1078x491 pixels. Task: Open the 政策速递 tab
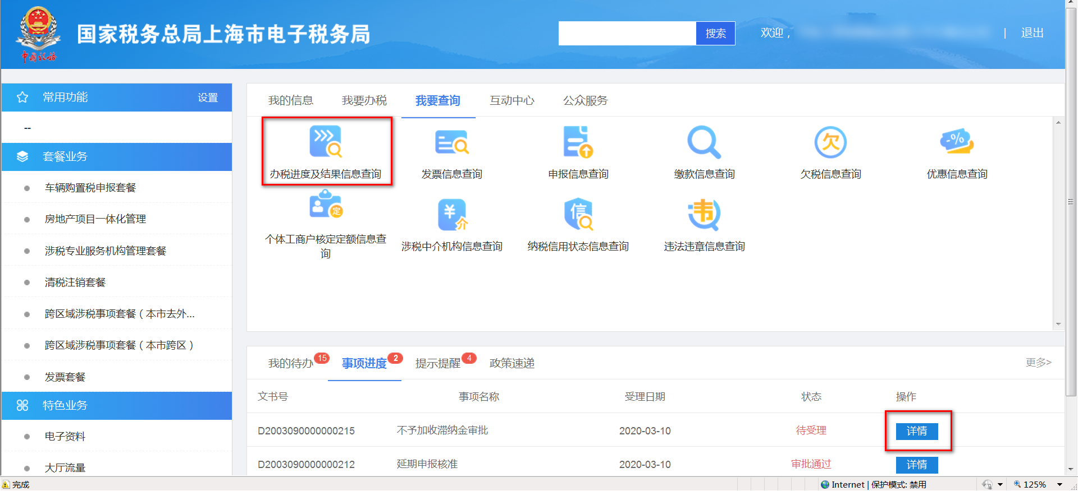512,363
